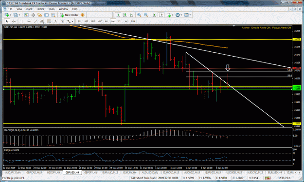Open the Insert menu
304x182 pixels.
pyautogui.click(x=29, y=9)
